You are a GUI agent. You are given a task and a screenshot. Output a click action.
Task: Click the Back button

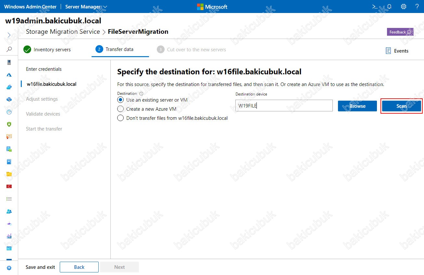point(79,267)
